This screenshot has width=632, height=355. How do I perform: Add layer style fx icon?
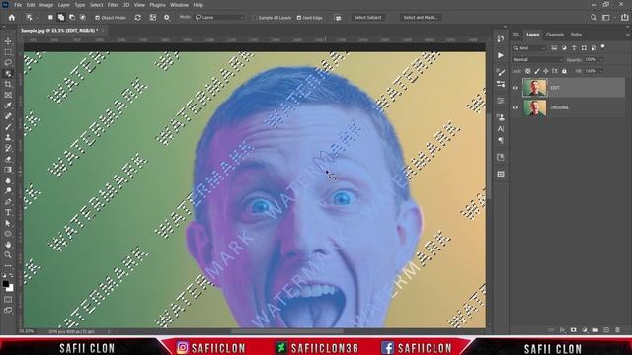[562, 330]
